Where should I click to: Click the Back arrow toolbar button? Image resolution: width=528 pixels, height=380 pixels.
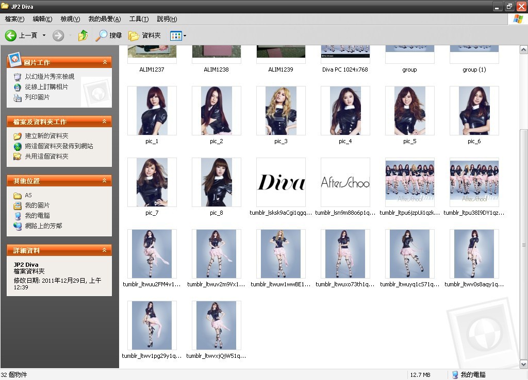11,36
